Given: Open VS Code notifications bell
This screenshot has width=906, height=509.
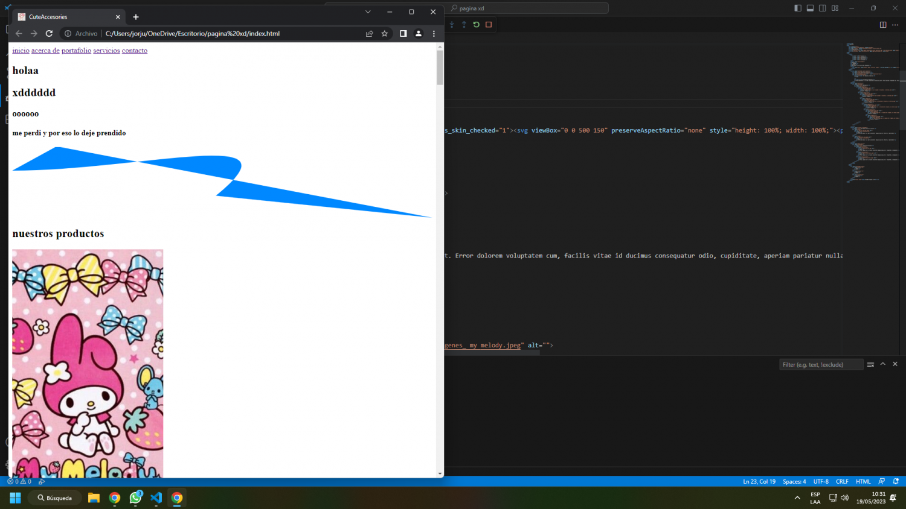Looking at the screenshot, I should tap(896, 482).
